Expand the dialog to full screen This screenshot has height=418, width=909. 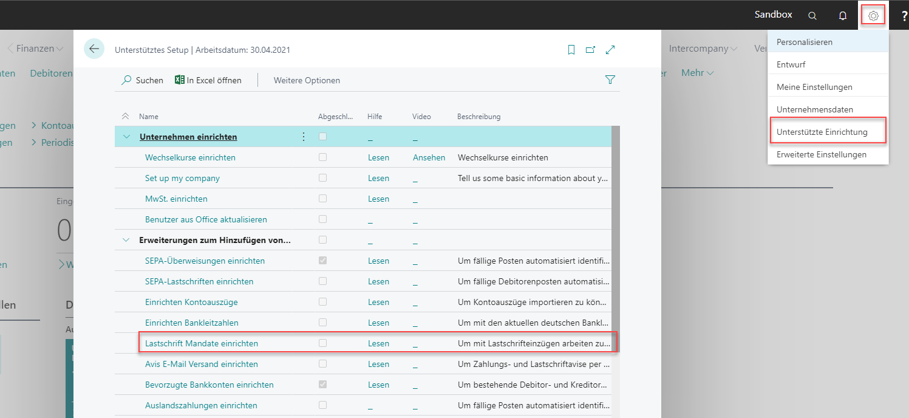611,50
